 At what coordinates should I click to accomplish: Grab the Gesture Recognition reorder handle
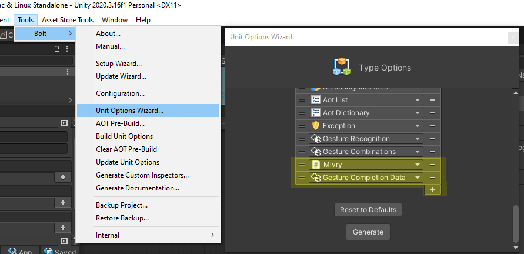pos(302,139)
